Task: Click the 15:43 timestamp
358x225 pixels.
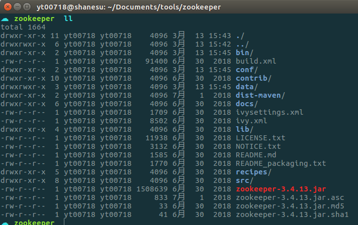Action: (x=220, y=36)
